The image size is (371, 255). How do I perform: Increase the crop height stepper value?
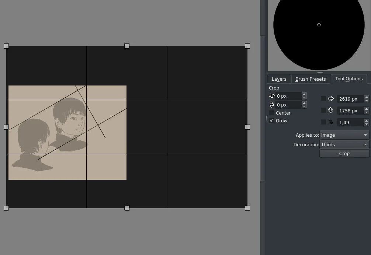click(x=367, y=109)
